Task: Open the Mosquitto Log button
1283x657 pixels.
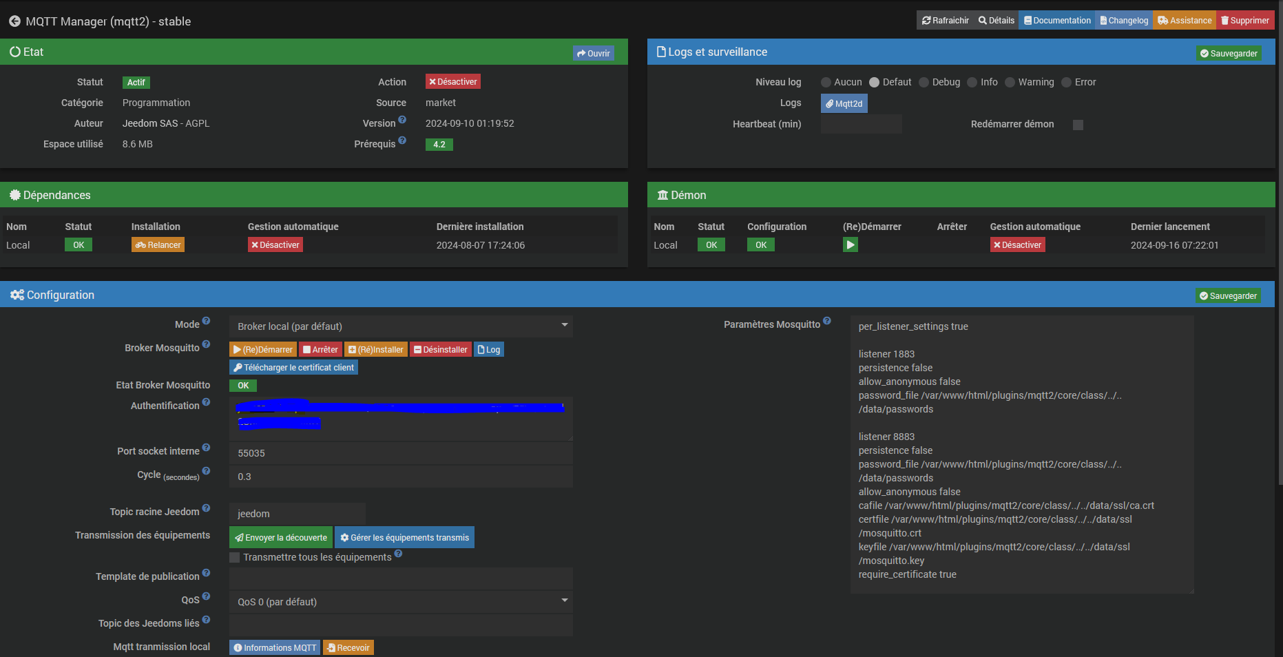Action: (489, 350)
